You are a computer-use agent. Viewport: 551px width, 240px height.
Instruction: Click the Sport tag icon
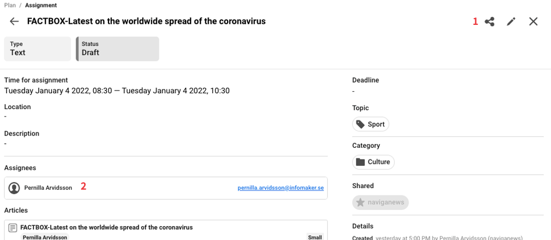(x=360, y=125)
